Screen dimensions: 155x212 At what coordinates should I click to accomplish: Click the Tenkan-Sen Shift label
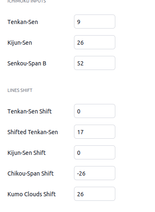coord(30,111)
